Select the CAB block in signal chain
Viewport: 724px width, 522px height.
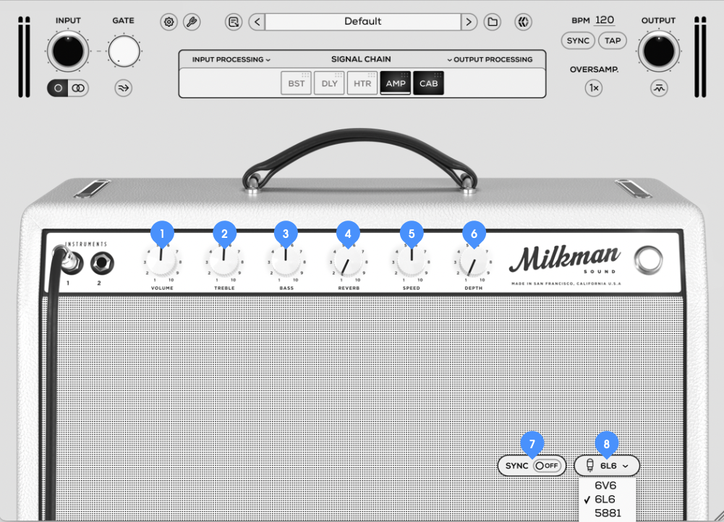pyautogui.click(x=429, y=84)
